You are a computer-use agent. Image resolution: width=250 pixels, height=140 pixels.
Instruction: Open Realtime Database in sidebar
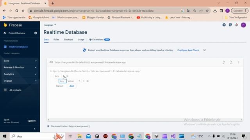(x=18, y=47)
